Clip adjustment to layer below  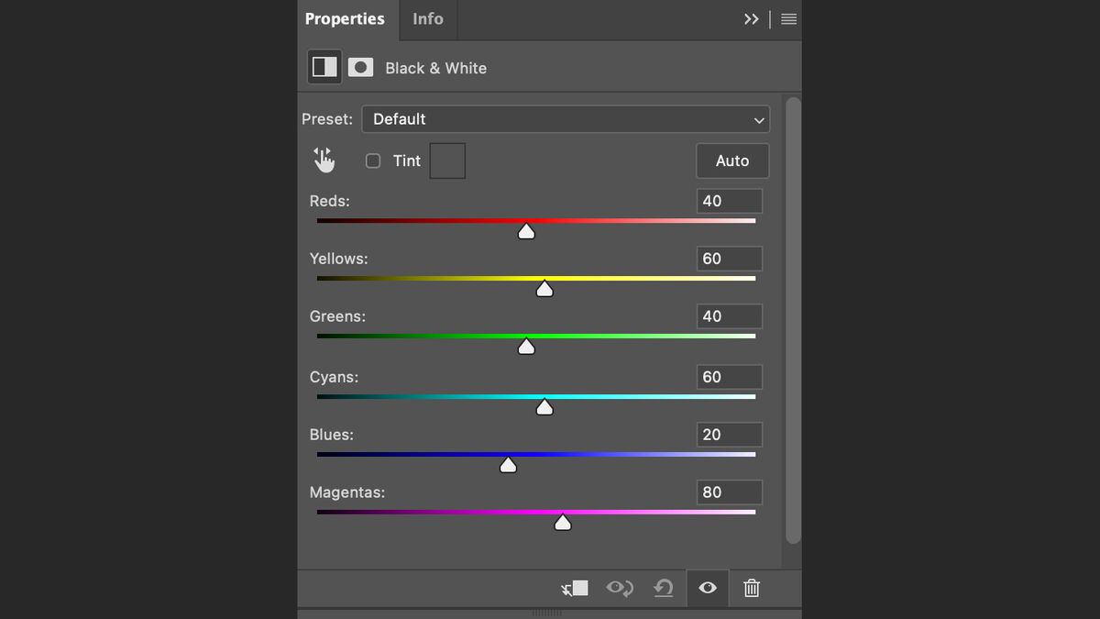pyautogui.click(x=575, y=588)
